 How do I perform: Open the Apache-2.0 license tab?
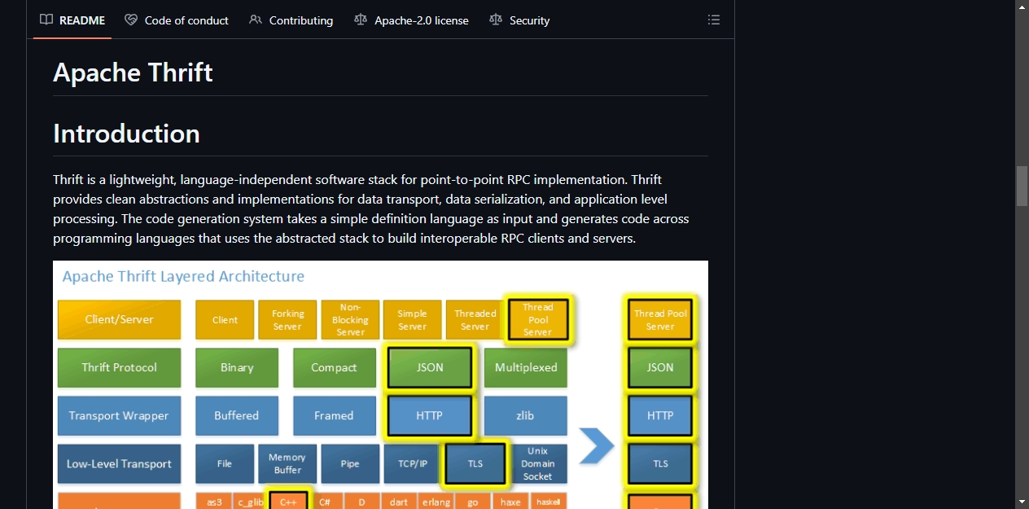click(411, 20)
